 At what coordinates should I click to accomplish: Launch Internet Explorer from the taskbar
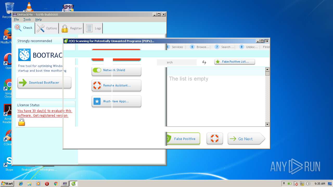pyautogui.click(x=21, y=184)
